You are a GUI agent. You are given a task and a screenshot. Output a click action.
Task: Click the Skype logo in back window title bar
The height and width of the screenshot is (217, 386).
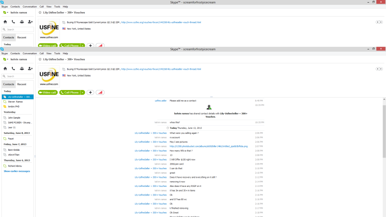pyautogui.click(x=2, y=2)
